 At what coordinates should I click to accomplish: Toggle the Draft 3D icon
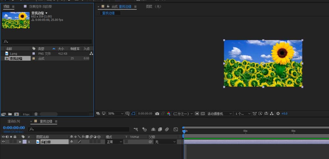point(144,129)
